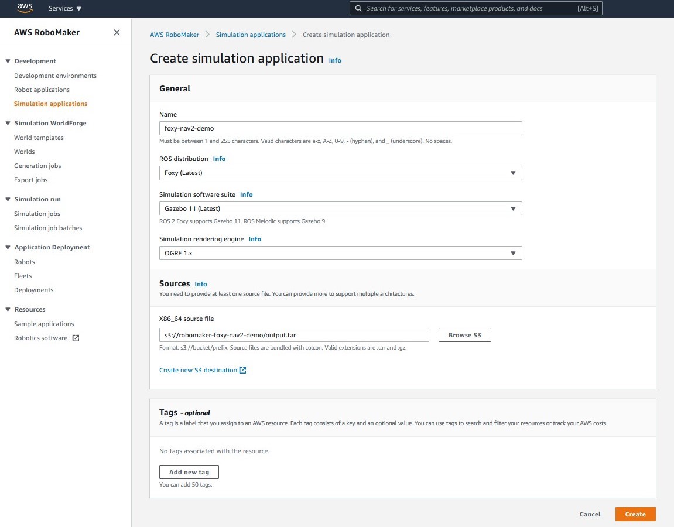Viewport: 674px width, 527px height.
Task: Click Info link beside page title
Action: pos(335,60)
